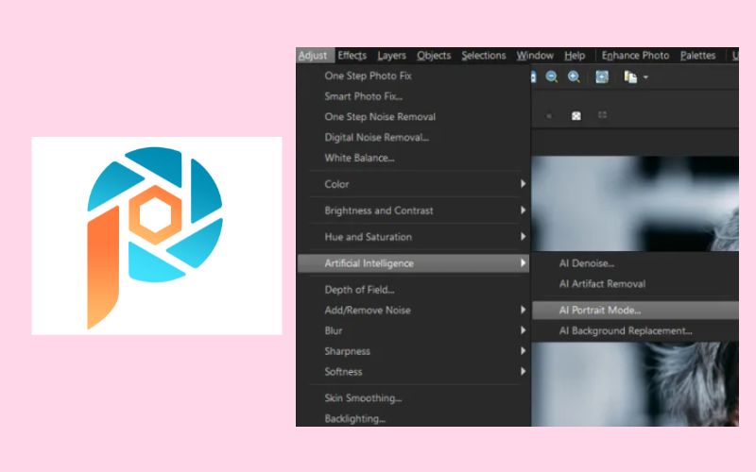Expand the Color submenu
The height and width of the screenshot is (472, 756).
click(x=413, y=184)
